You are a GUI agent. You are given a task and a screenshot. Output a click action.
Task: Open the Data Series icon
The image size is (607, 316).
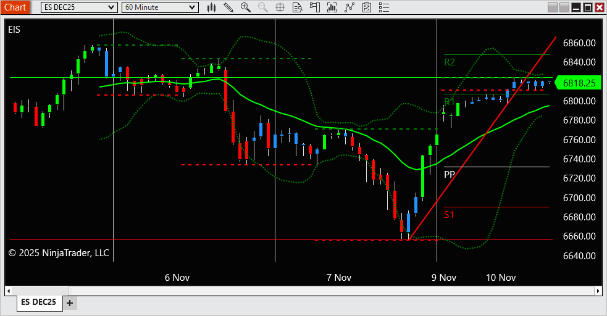(x=332, y=7)
